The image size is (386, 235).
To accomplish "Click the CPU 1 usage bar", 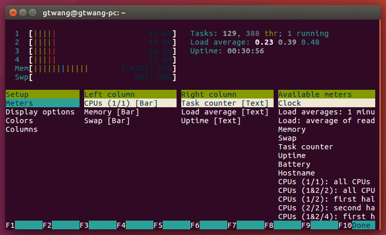I will click(103, 34).
